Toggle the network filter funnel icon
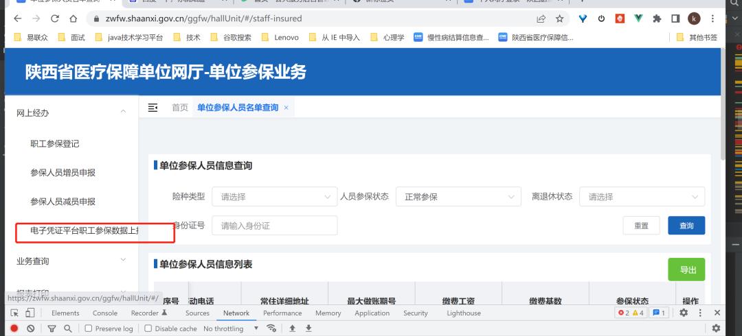The height and width of the screenshot is (336, 742). coord(52,328)
